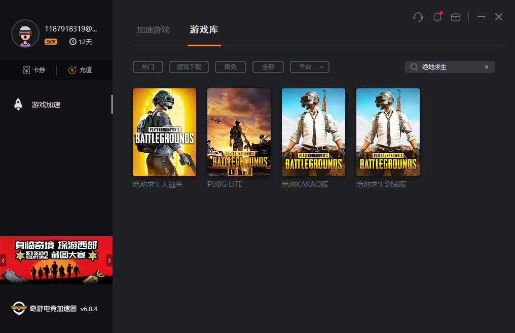Screen dimensions: 515x333
Task: Clear the search text with the X
Action: point(487,67)
